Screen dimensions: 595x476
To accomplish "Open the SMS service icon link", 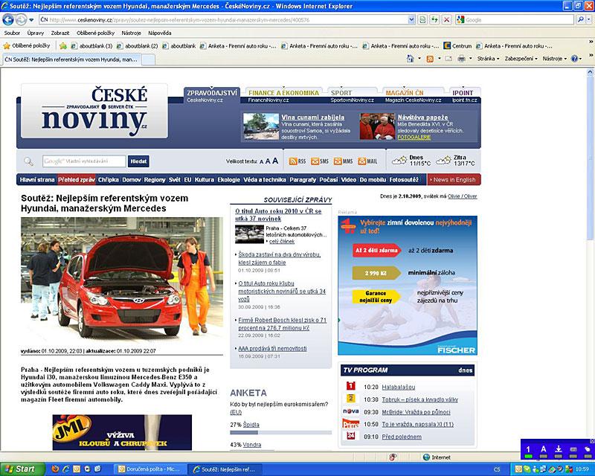I will (320, 161).
